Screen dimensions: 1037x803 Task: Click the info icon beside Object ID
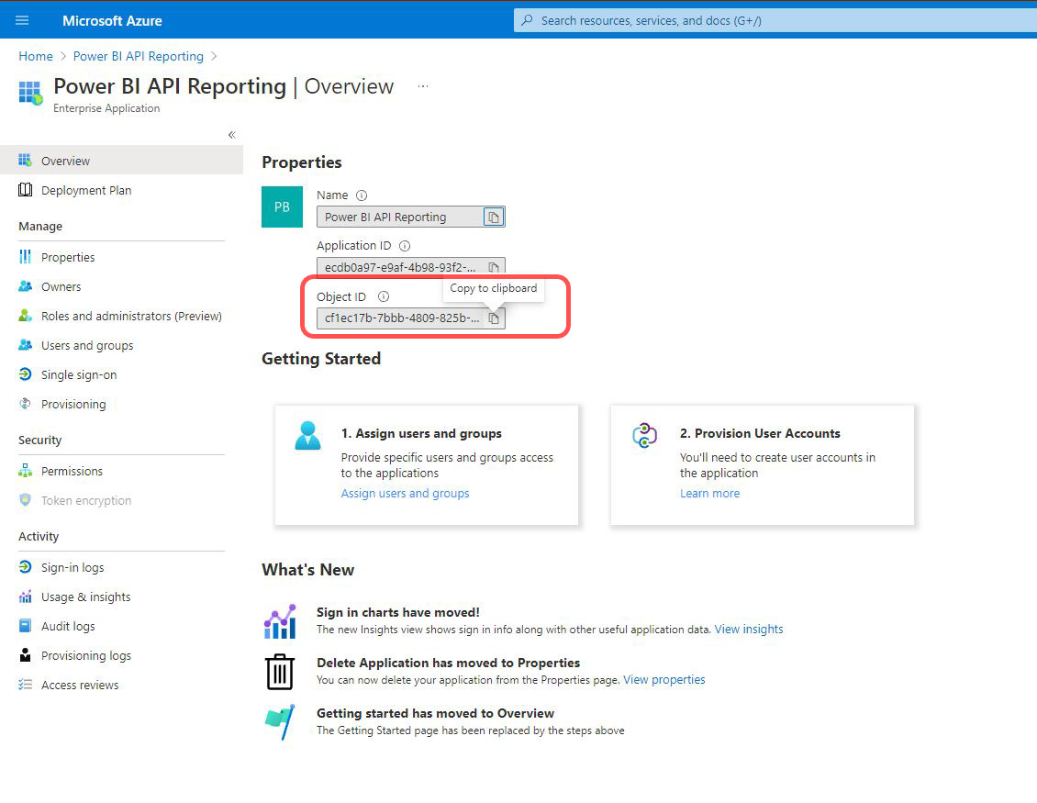[x=384, y=296]
